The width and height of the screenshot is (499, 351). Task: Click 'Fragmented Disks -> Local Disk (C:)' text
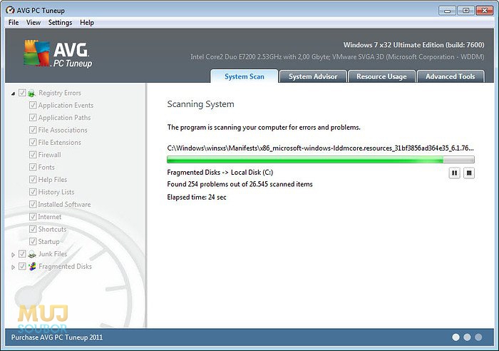220,173
